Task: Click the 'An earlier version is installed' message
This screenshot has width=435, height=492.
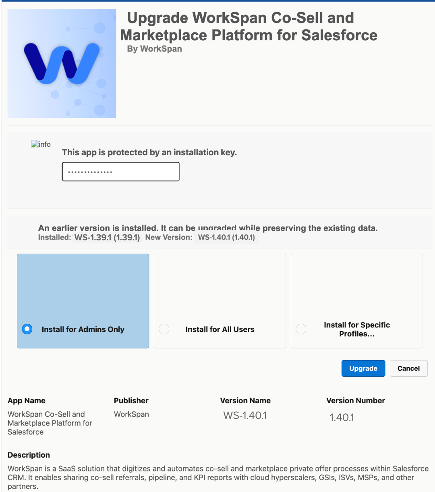Action: coord(208,228)
